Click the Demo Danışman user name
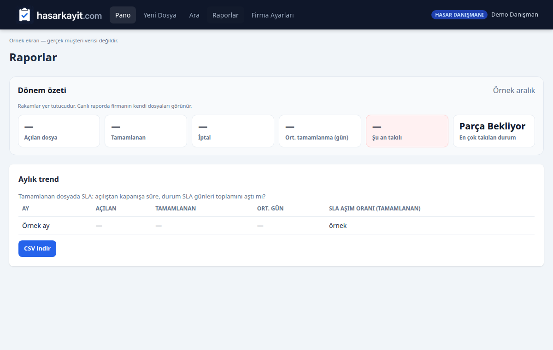The height and width of the screenshot is (350, 553). point(515,14)
